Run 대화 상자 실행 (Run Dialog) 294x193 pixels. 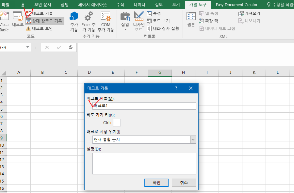pos(162,28)
